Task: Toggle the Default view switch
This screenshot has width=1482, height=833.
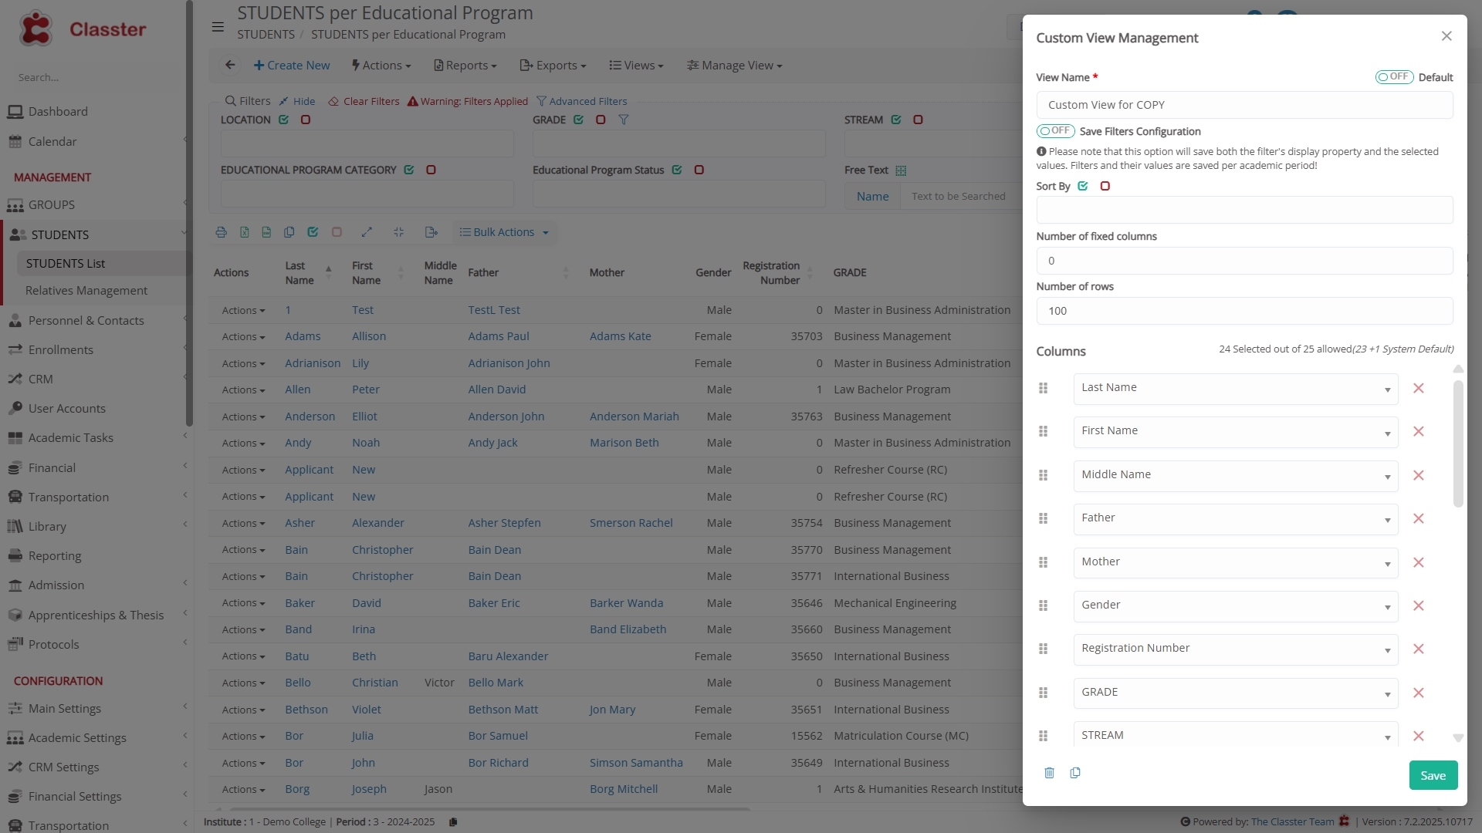Action: point(1394,77)
